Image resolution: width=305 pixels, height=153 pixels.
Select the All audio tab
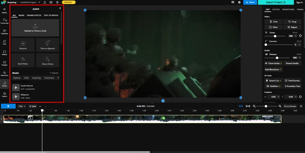[14, 15]
